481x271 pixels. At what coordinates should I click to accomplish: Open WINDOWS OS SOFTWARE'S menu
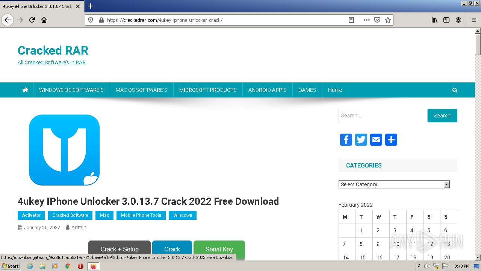point(71,90)
